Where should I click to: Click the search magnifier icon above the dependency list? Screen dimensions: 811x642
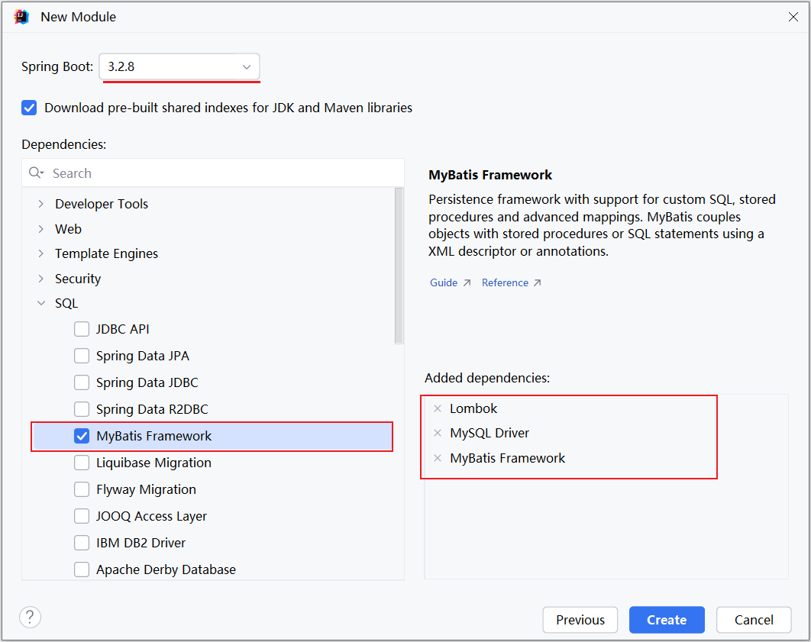click(36, 173)
